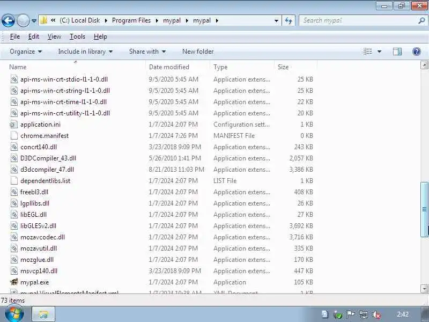The image size is (429, 322).
Task: Select the chrome.manifest file icon
Action: [x=14, y=136]
